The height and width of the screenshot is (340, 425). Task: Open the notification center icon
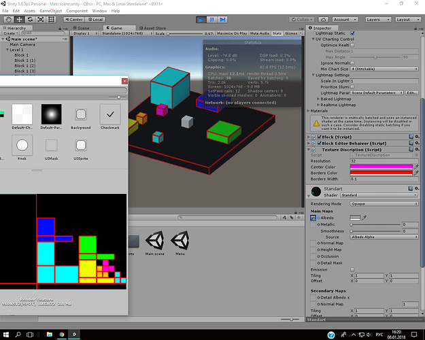pyautogui.click(x=414, y=335)
